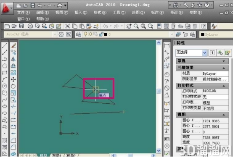Select the Extend modify tool
The height and width of the screenshot is (157, 233).
coord(13,113)
